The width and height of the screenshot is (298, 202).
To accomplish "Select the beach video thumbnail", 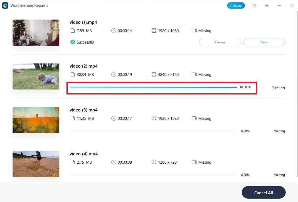I will click(36, 164).
